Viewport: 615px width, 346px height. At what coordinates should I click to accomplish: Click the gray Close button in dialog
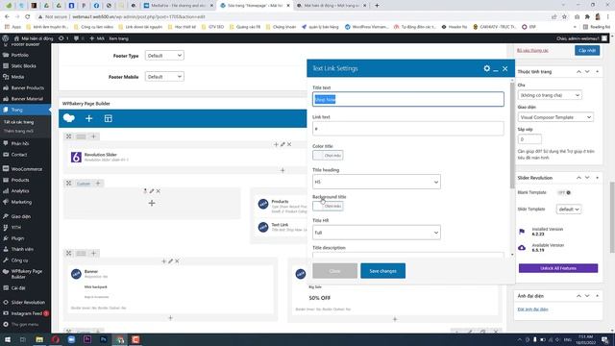coord(335,271)
